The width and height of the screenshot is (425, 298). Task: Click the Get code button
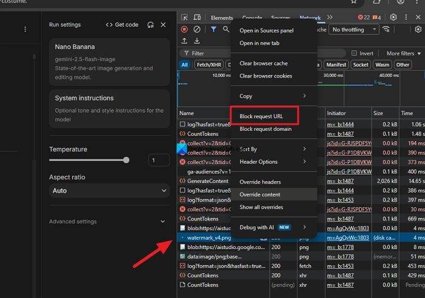121,25
